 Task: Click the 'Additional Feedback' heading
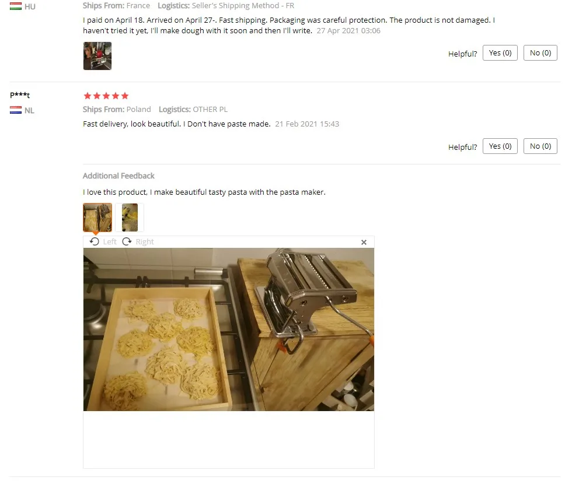pos(118,176)
